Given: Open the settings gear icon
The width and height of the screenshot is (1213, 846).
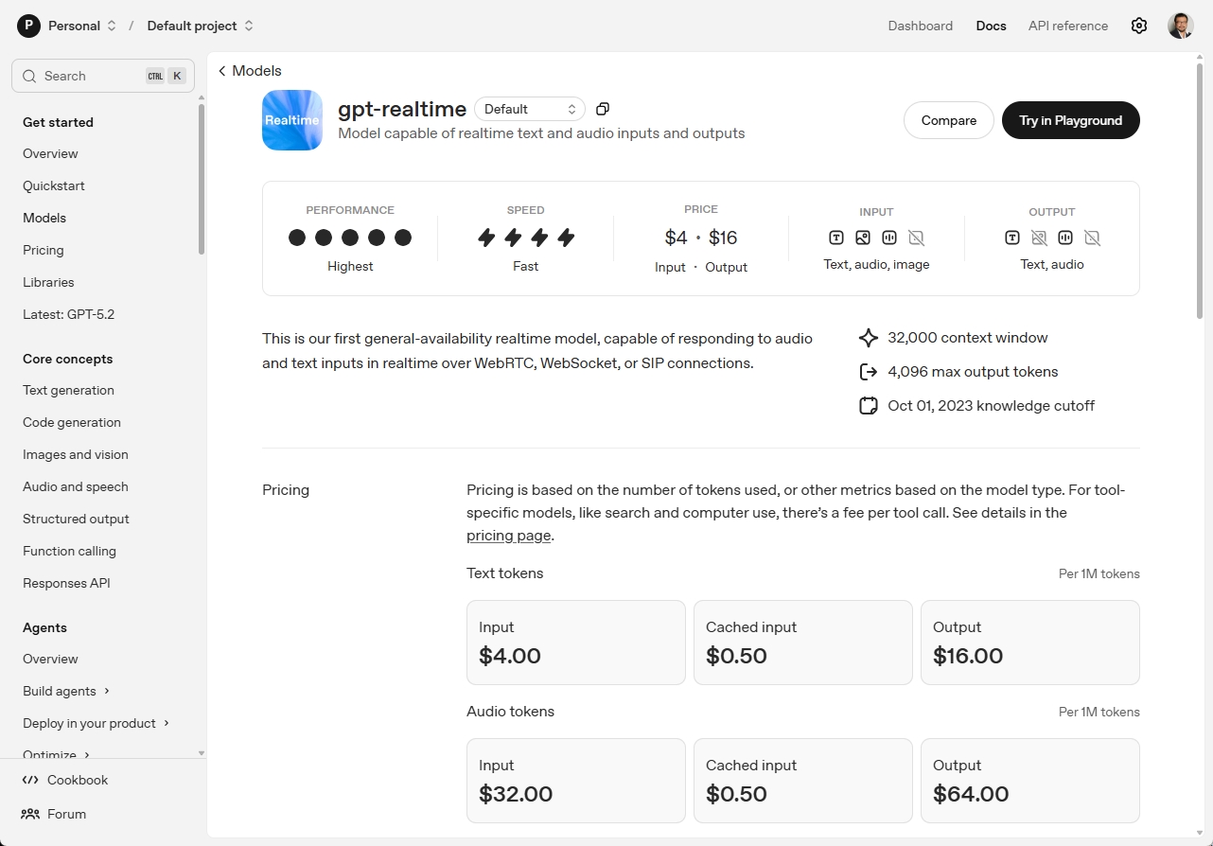Looking at the screenshot, I should click(1139, 26).
